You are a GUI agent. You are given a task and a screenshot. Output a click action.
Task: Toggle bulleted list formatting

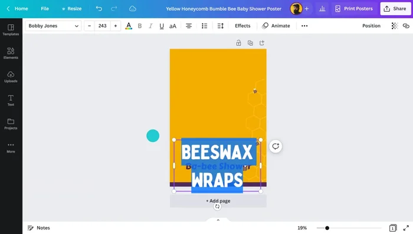point(204,26)
